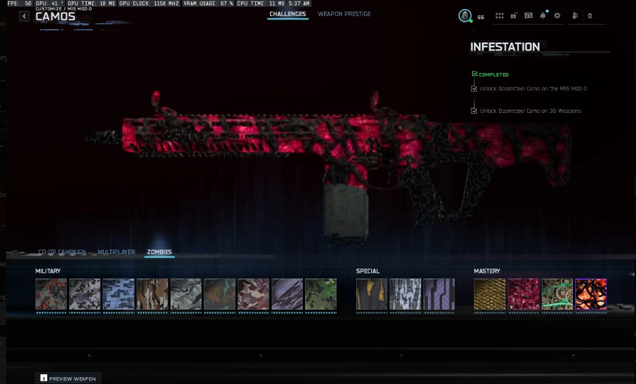Select the orange Infestation Mastery camo

[591, 294]
